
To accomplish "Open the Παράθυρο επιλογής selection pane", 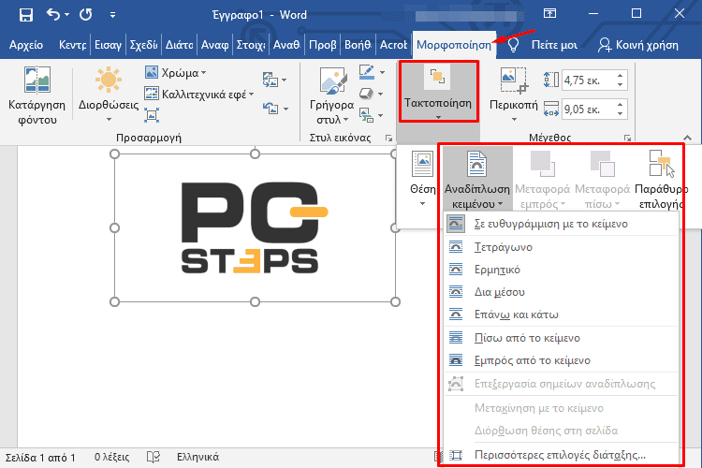I will [x=659, y=179].
